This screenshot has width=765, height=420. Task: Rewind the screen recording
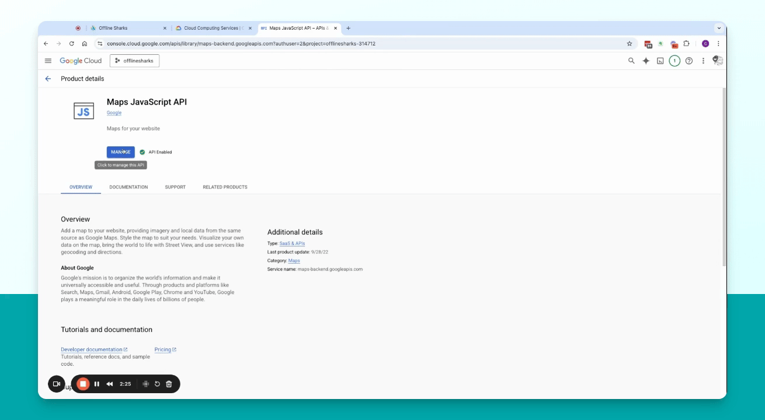click(x=109, y=384)
